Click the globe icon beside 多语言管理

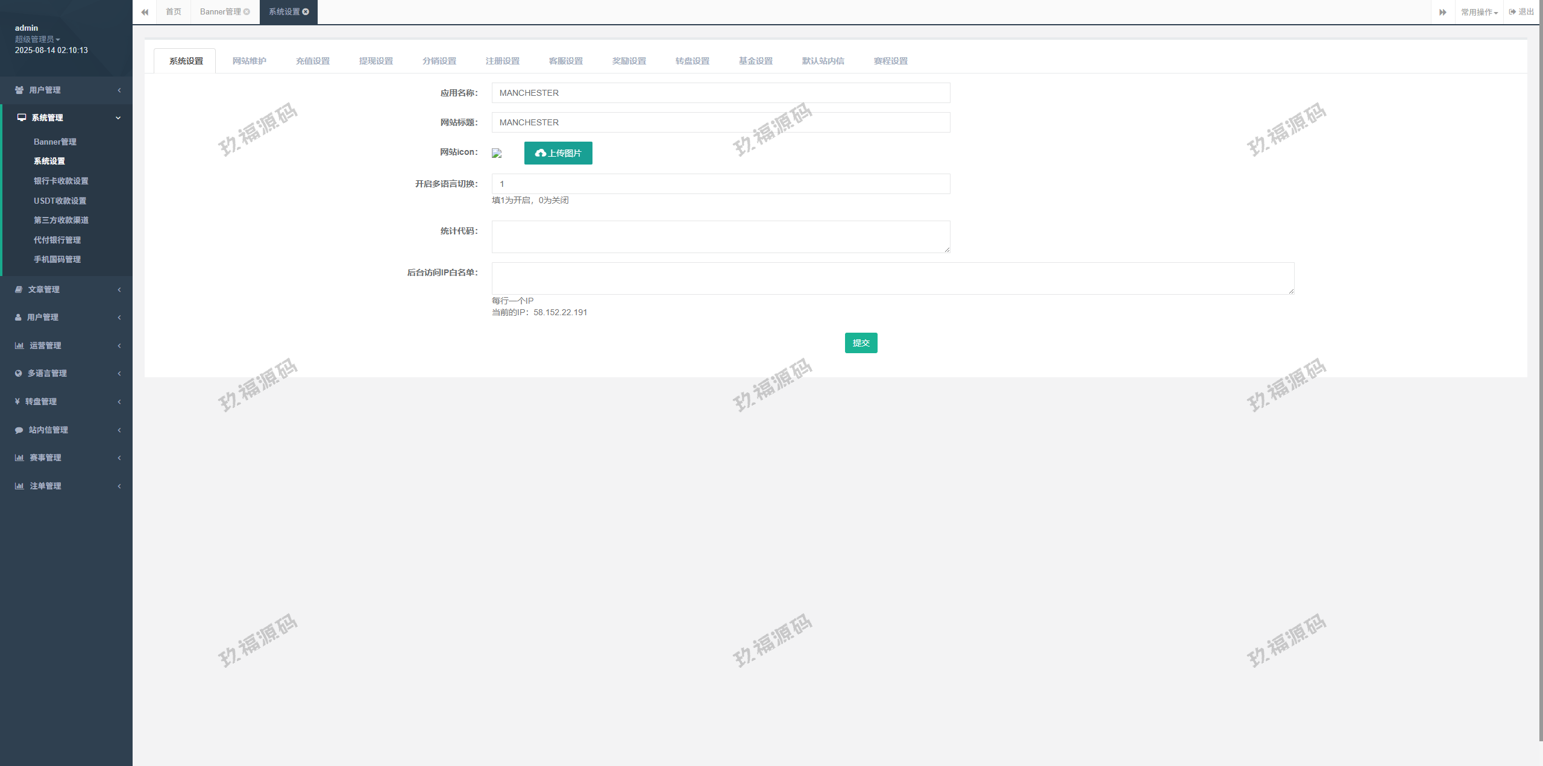19,373
